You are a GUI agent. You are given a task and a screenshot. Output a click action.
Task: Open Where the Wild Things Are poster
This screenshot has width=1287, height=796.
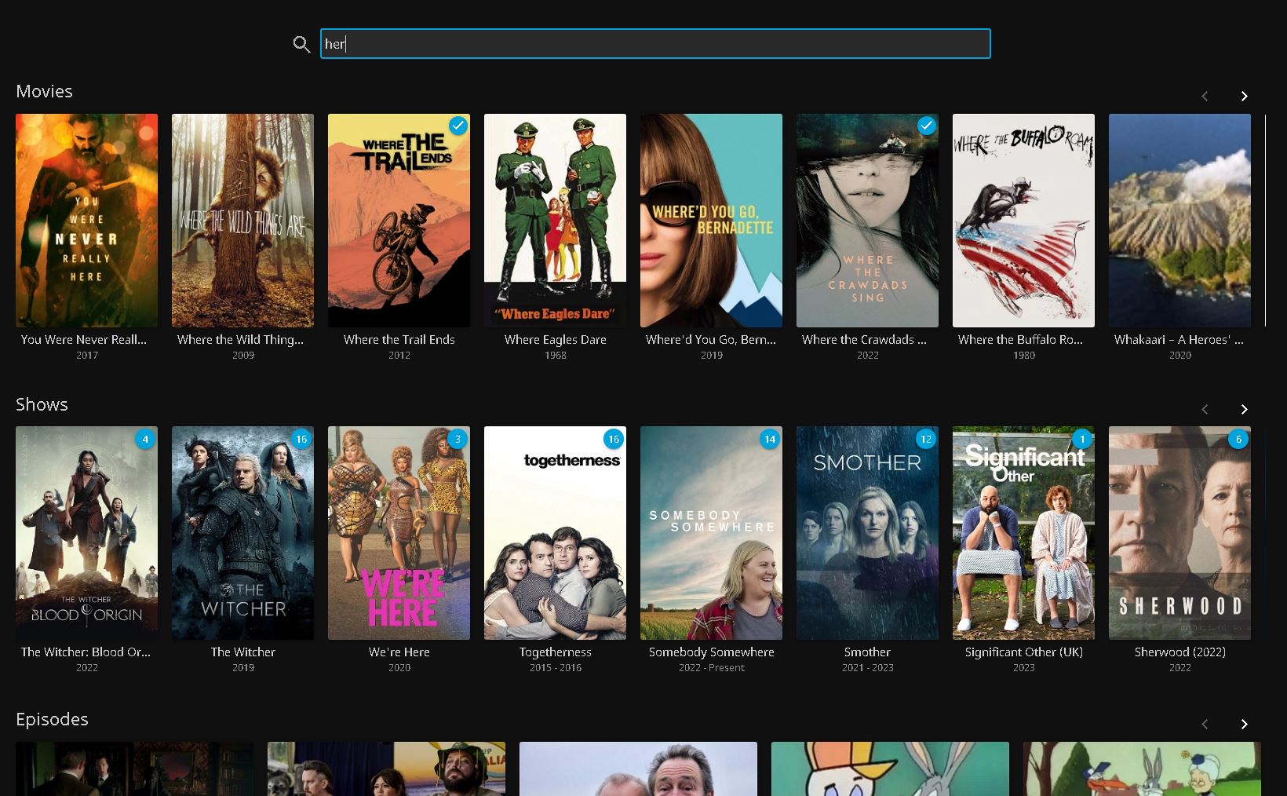[242, 220]
